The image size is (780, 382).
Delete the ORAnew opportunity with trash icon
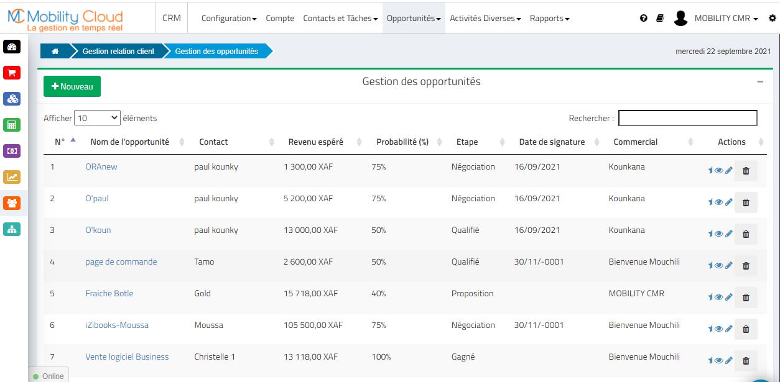[746, 171]
